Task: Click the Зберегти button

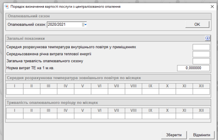Action: [x=174, y=134]
